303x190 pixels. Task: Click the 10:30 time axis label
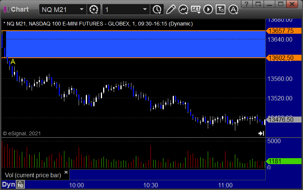[x=151, y=185]
